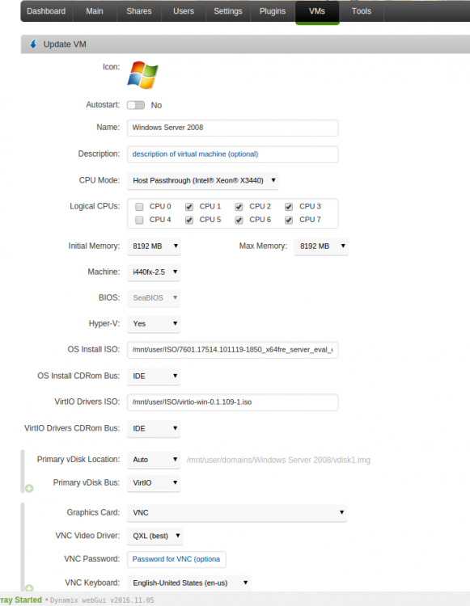Open the disabled BIOS dropdown
470x606 pixels.
pos(154,298)
